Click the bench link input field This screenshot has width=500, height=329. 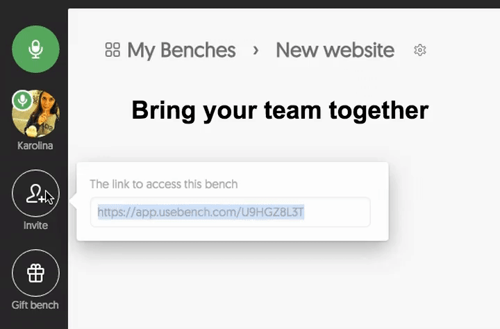[x=230, y=212]
